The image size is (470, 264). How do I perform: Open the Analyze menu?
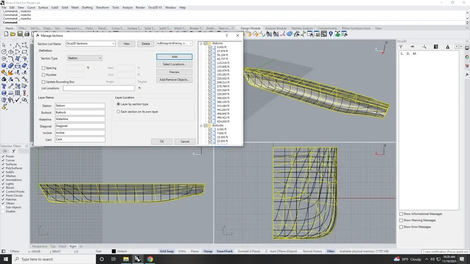tap(127, 7)
